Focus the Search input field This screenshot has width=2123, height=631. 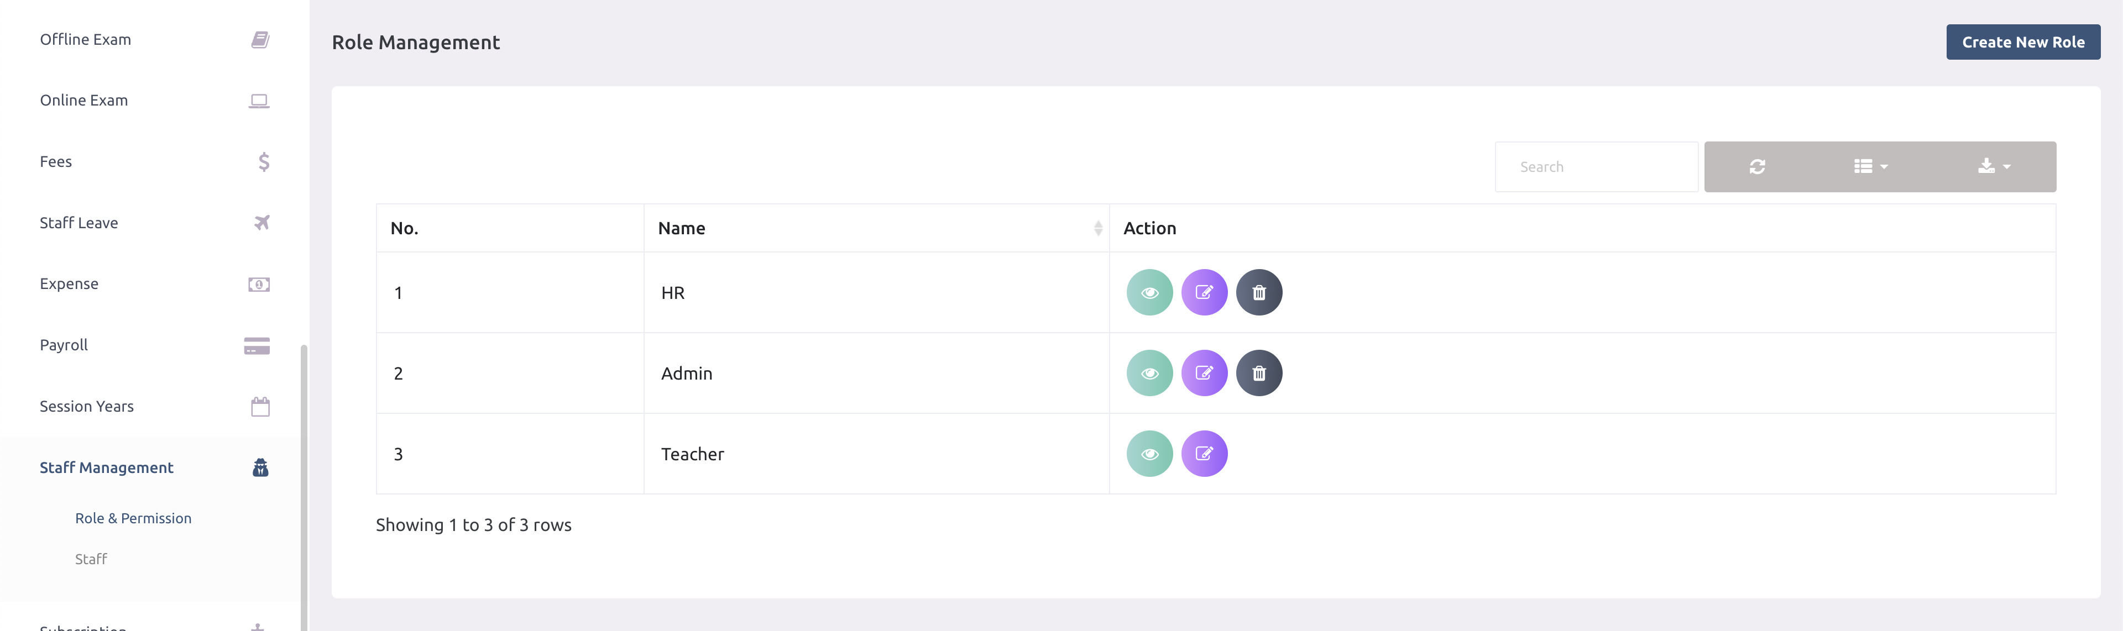pyautogui.click(x=1596, y=166)
